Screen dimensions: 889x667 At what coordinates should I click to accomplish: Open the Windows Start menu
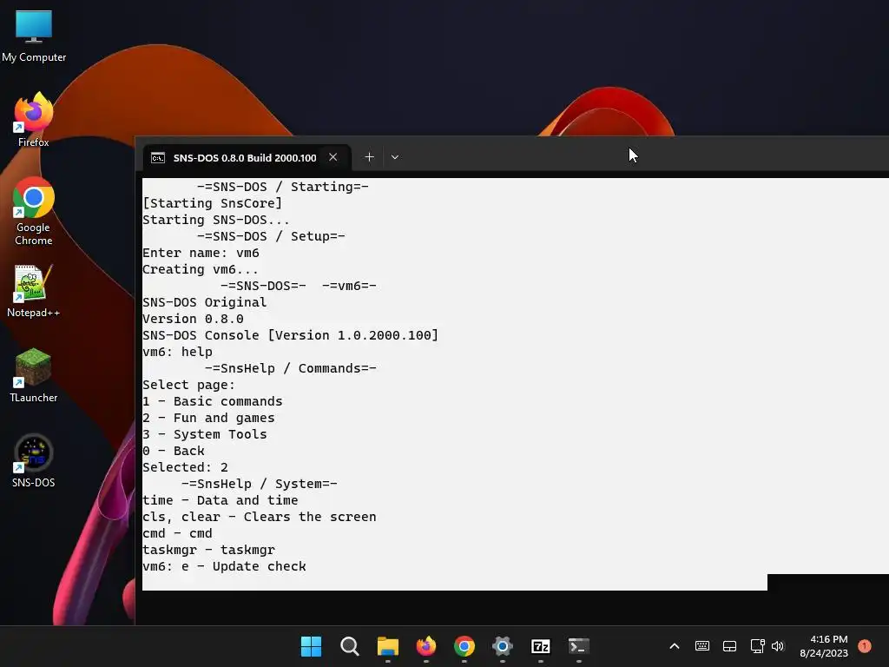click(312, 646)
